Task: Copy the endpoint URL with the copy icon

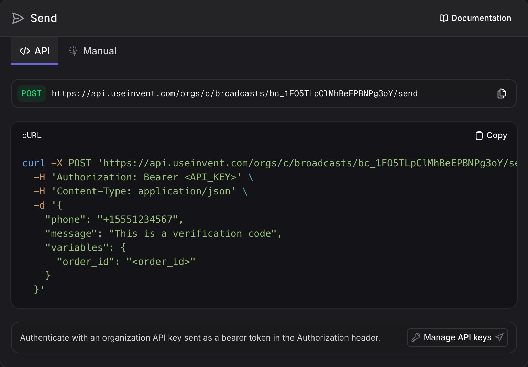Action: tap(502, 93)
